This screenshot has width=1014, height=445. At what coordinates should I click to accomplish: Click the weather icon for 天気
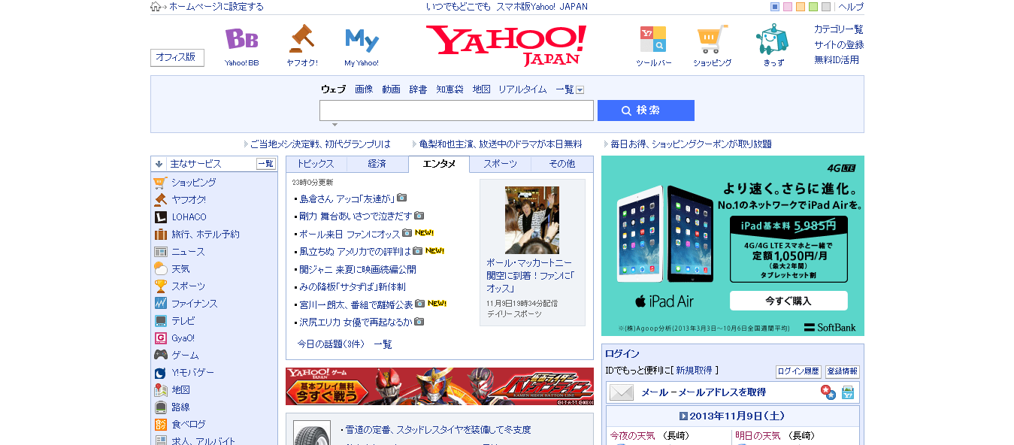pos(160,269)
